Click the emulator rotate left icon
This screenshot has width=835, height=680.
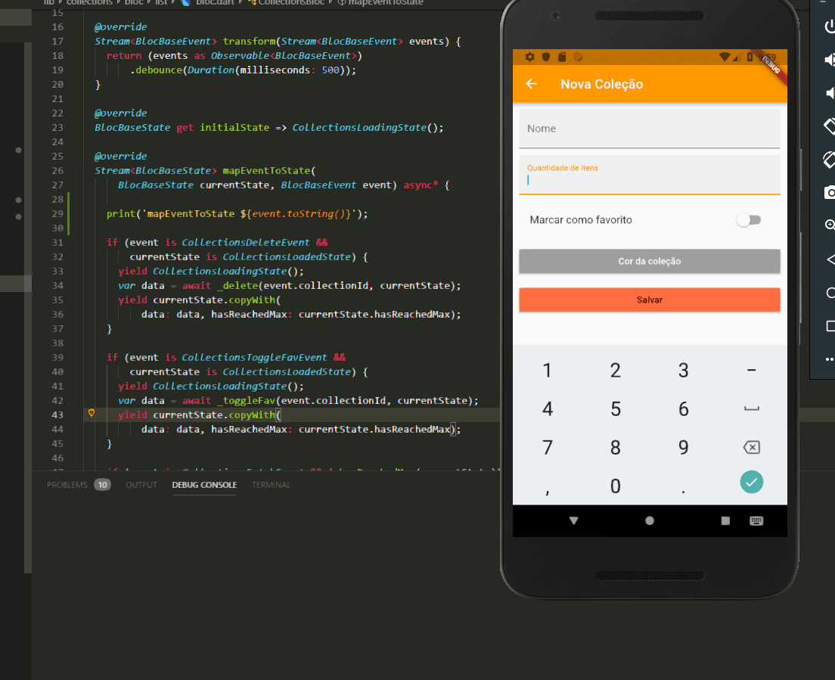(830, 126)
